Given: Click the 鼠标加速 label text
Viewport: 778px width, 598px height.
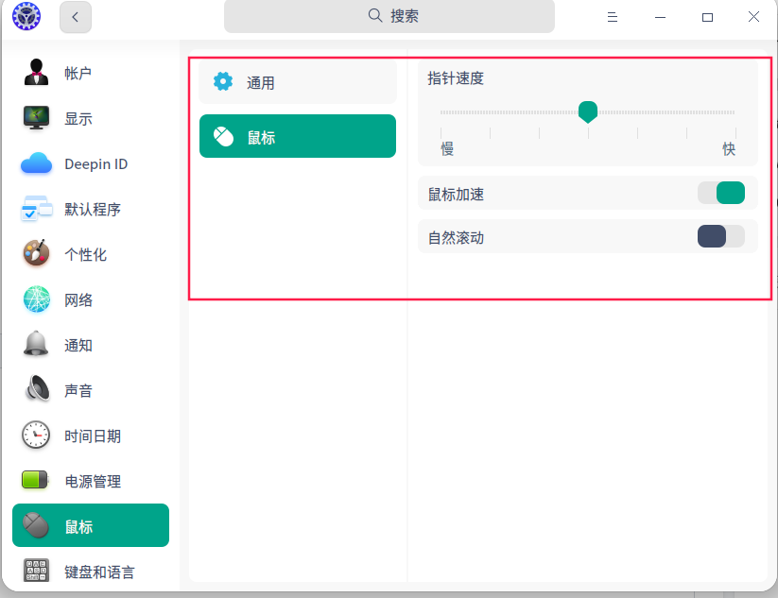Looking at the screenshot, I should [x=456, y=194].
